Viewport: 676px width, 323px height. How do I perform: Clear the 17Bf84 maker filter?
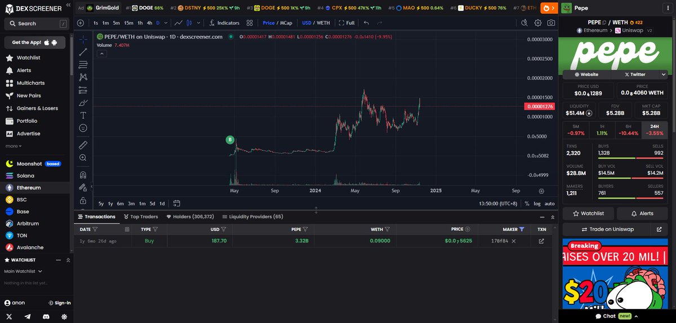[514, 241]
